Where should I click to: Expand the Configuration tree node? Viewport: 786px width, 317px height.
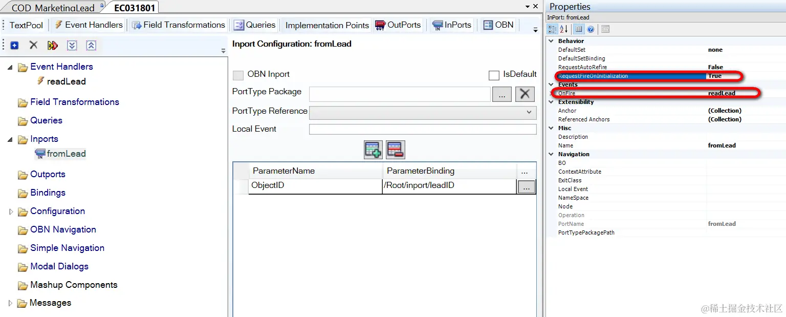click(11, 212)
